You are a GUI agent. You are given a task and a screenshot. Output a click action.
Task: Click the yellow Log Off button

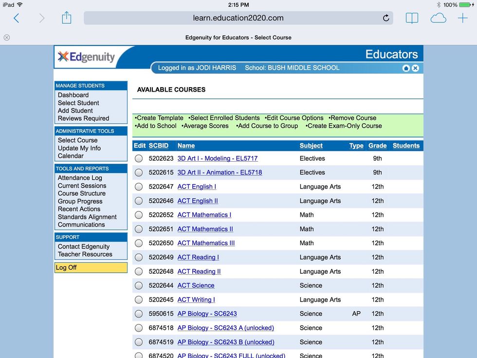(x=91, y=267)
